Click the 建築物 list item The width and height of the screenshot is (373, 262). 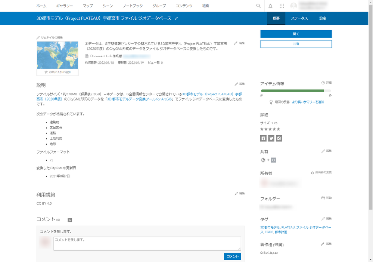pos(54,122)
